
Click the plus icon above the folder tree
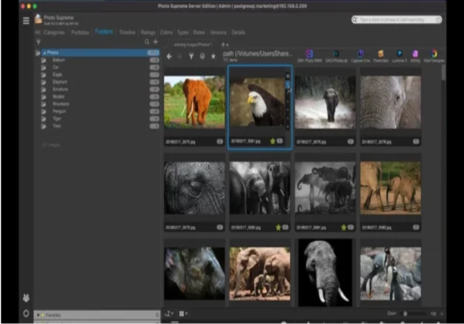pyautogui.click(x=155, y=42)
